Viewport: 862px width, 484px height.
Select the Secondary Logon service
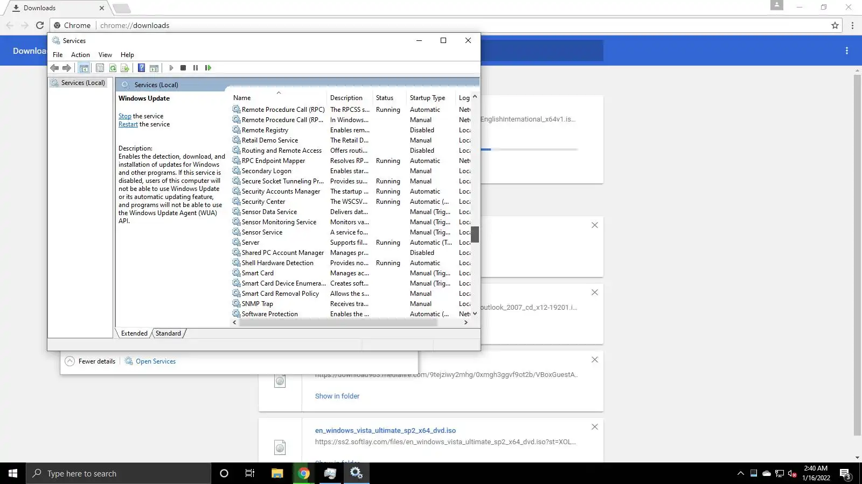point(351,171)
